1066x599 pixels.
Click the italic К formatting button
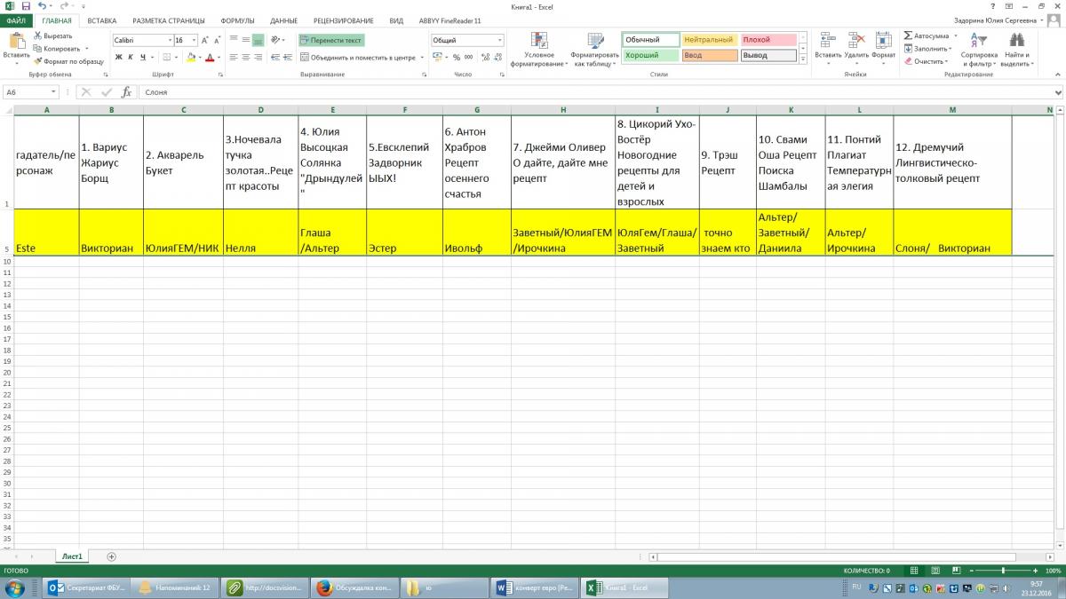[131, 58]
